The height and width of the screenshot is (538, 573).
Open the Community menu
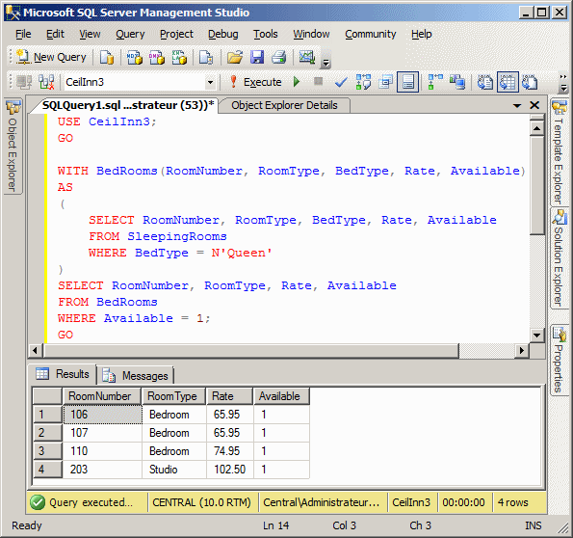tap(370, 34)
